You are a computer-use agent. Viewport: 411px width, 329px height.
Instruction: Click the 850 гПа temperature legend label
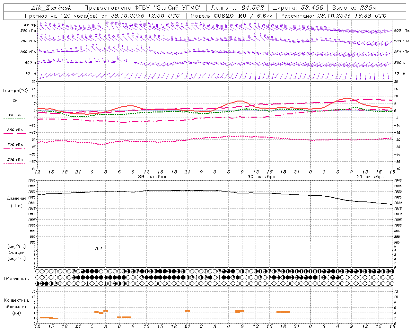tap(15, 130)
